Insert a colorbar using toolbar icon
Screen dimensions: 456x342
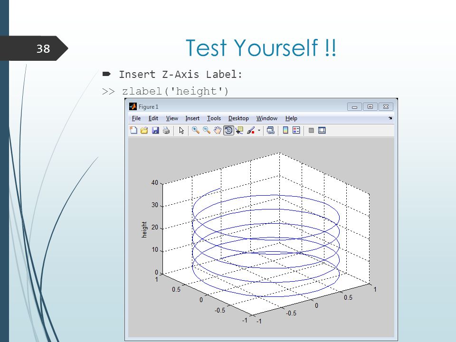tap(285, 130)
